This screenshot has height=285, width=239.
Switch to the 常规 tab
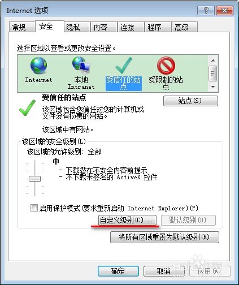(x=19, y=27)
